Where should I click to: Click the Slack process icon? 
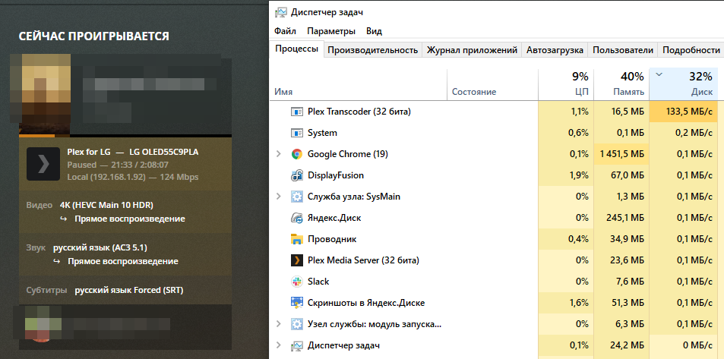coord(297,282)
